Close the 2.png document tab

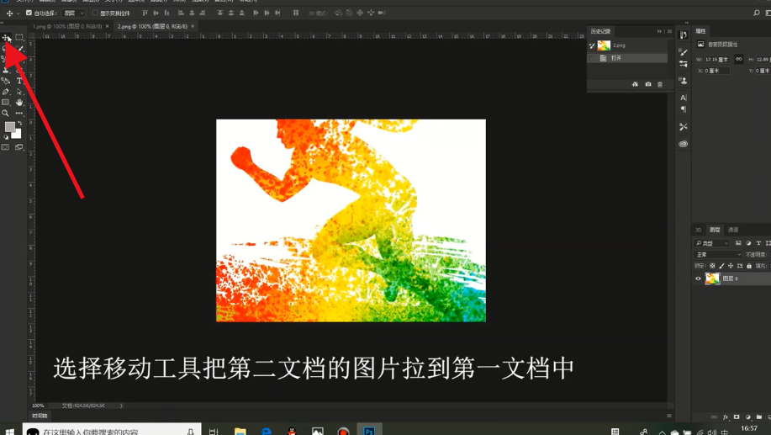[x=193, y=26]
